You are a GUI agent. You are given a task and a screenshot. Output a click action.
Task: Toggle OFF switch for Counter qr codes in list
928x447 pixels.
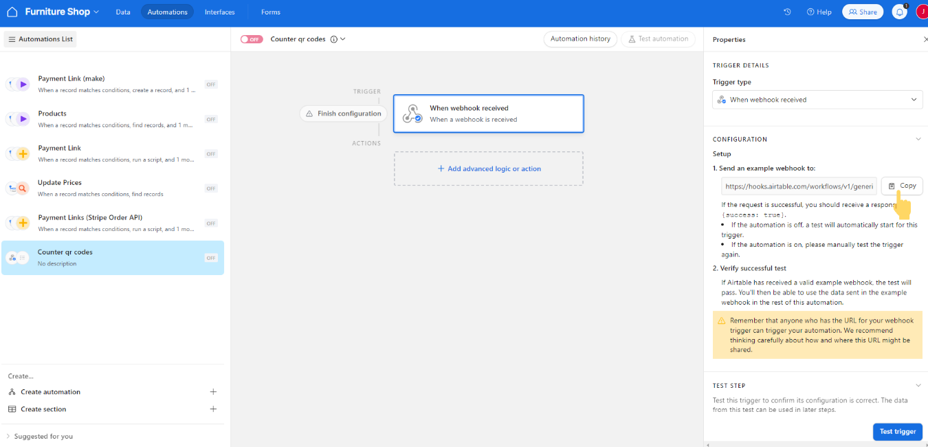211,258
